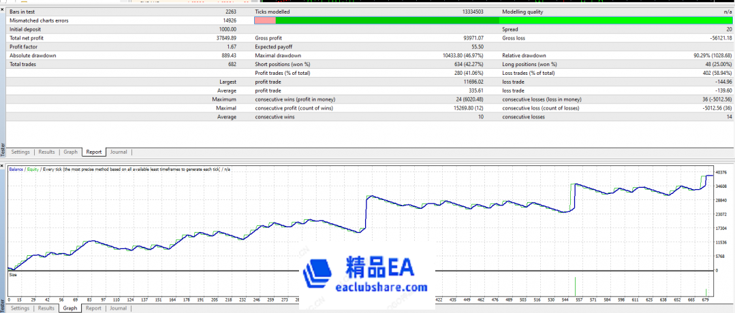Click the 'Long positions (won %)' label

[x=529, y=64]
